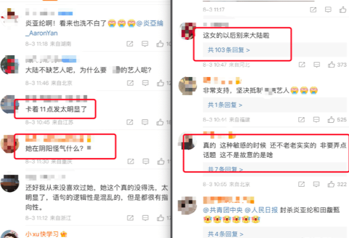Open @炎亞綸_AaronYan mention link
The width and height of the screenshot is (349, 238).
point(94,28)
